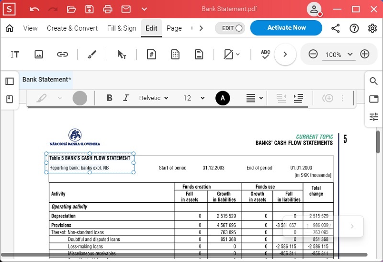Open the Create & Convert tab

(72, 28)
